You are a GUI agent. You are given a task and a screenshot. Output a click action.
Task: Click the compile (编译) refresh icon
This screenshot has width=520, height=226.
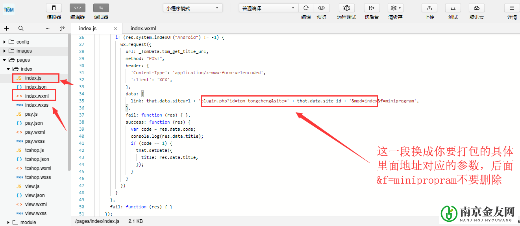(x=306, y=8)
